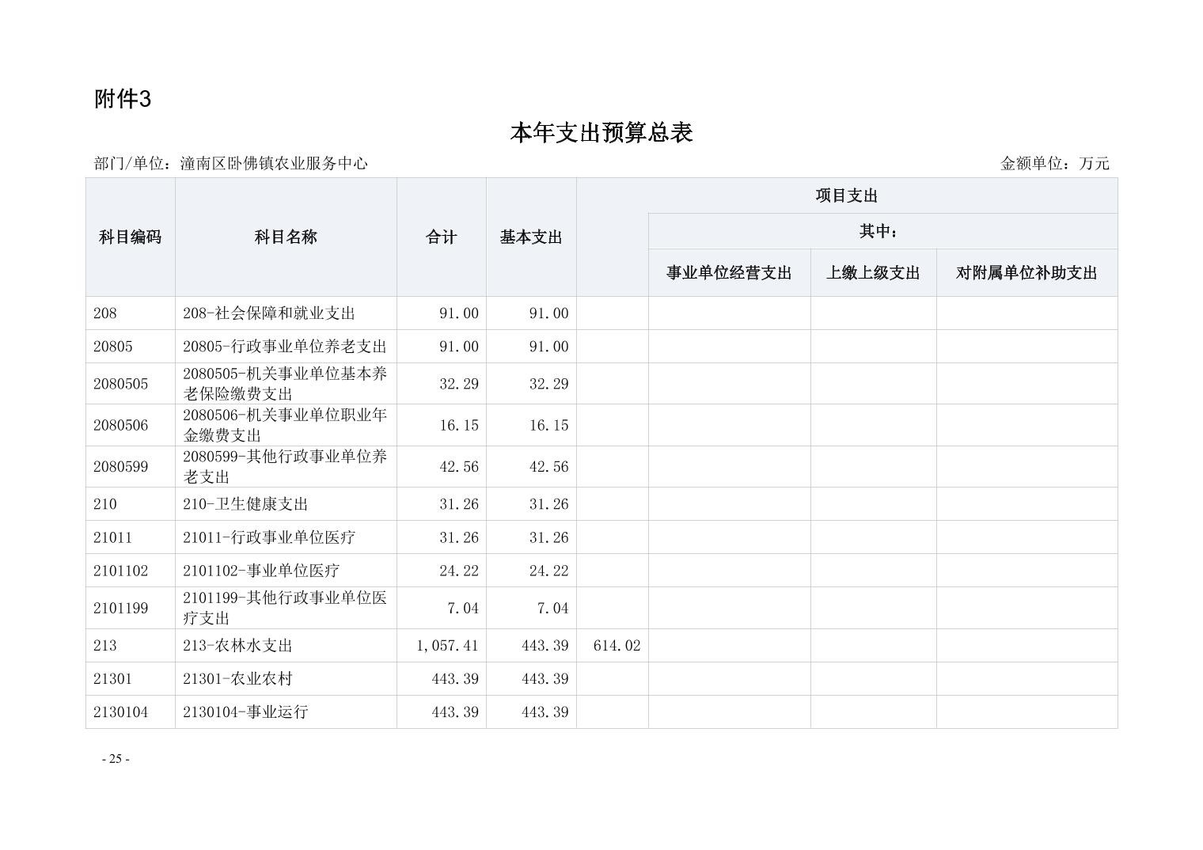This screenshot has height=850, width=1203.
Task: Select 2080599-其他行政事业单位养老支出 cell
Action: click(286, 467)
